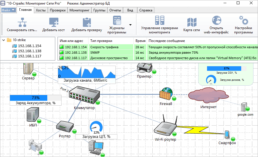Click the Add host monitor icon

54,22
